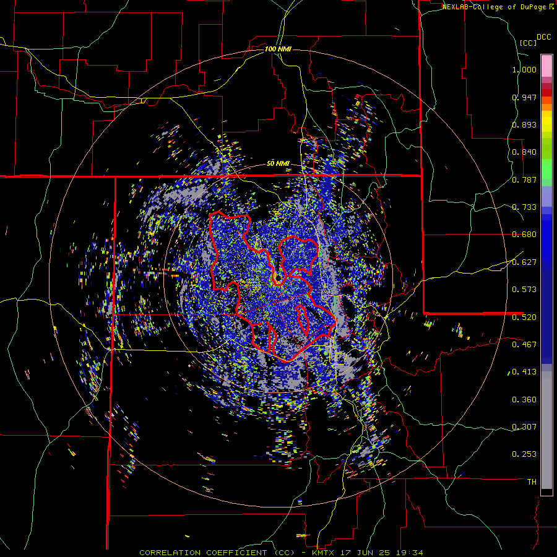The image size is (557, 557).
Task: Click the KMTX radar site identifier
Action: coord(323,553)
